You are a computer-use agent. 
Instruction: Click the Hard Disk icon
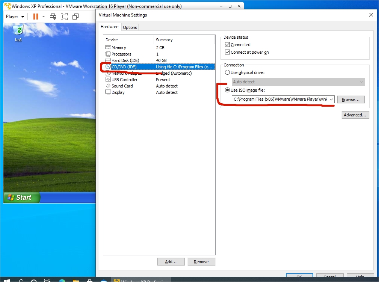108,60
